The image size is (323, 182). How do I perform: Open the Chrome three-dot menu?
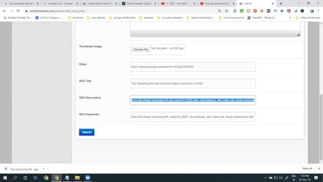[318, 11]
